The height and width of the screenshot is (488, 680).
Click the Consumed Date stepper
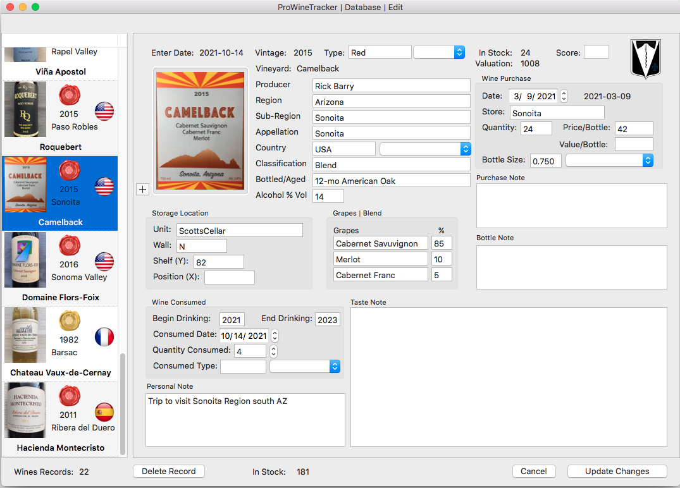275,336
